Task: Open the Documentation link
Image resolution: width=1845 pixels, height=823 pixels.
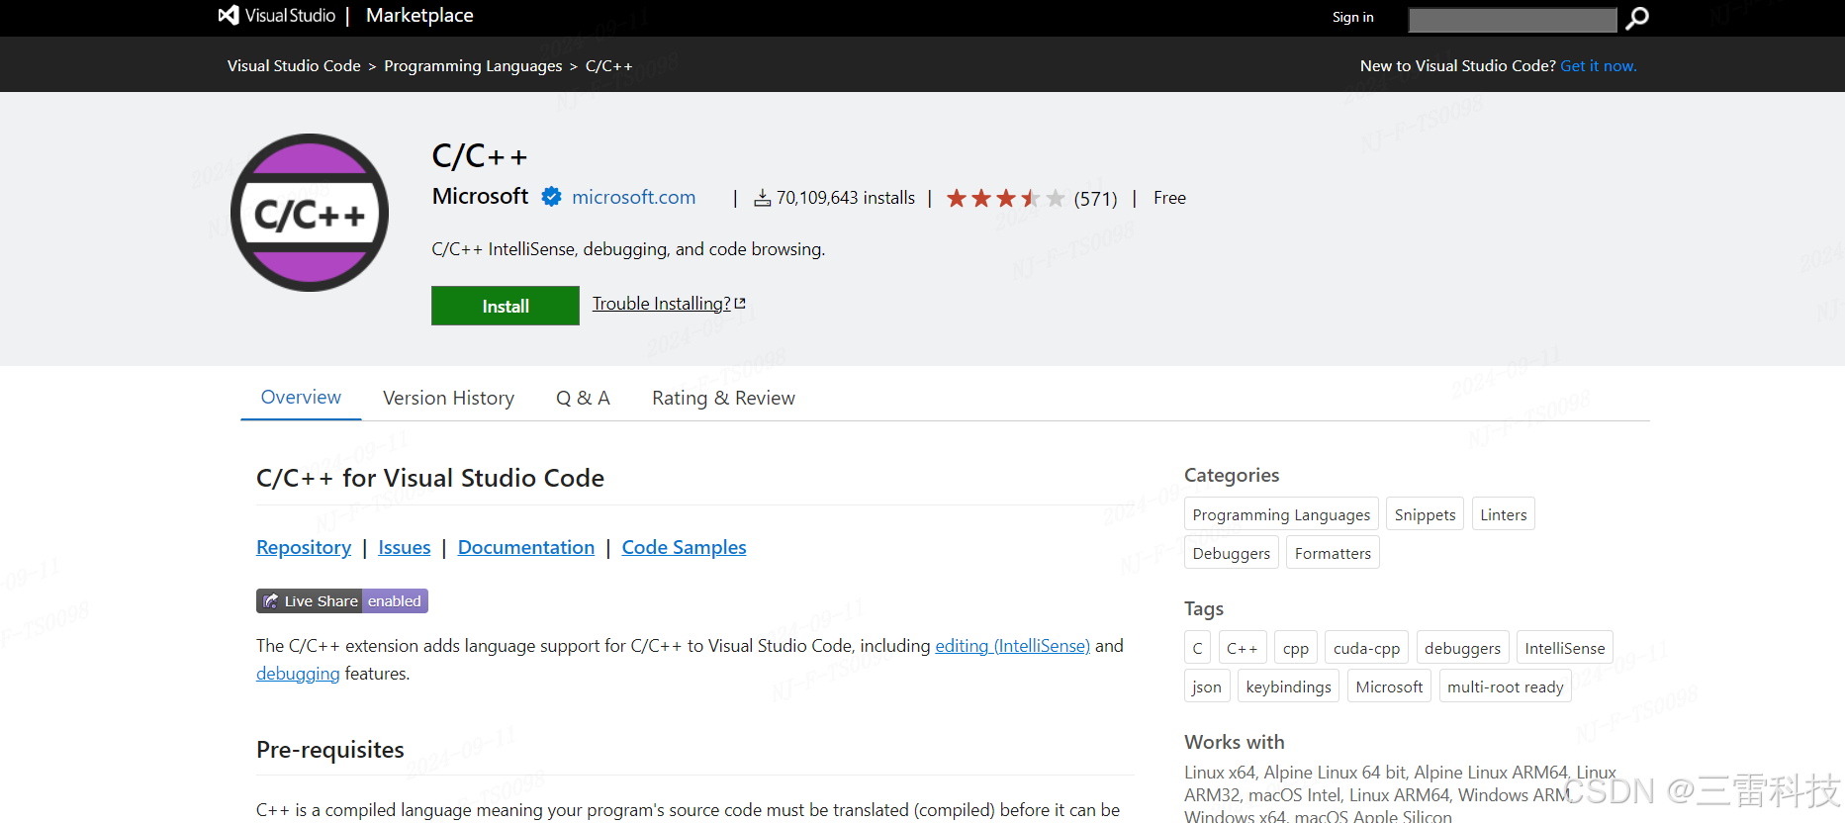Action: click(x=526, y=547)
